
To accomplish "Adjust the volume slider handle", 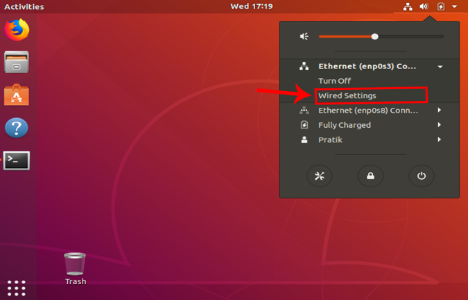I will click(375, 37).
